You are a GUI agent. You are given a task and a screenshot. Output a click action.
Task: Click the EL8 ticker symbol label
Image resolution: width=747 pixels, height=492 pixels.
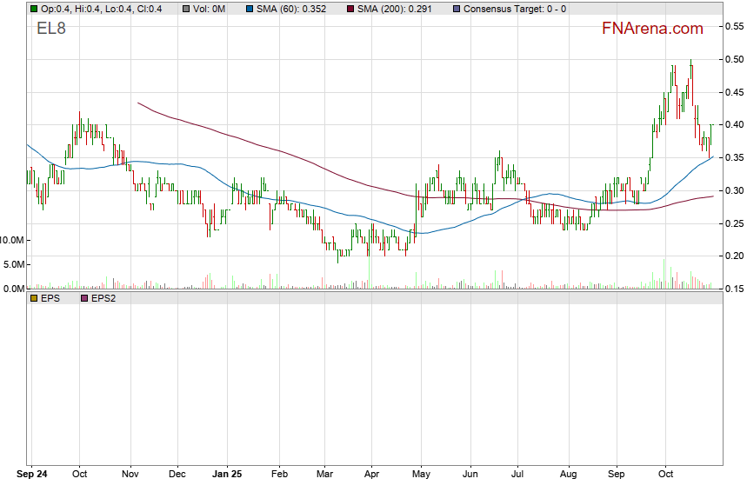(x=50, y=28)
